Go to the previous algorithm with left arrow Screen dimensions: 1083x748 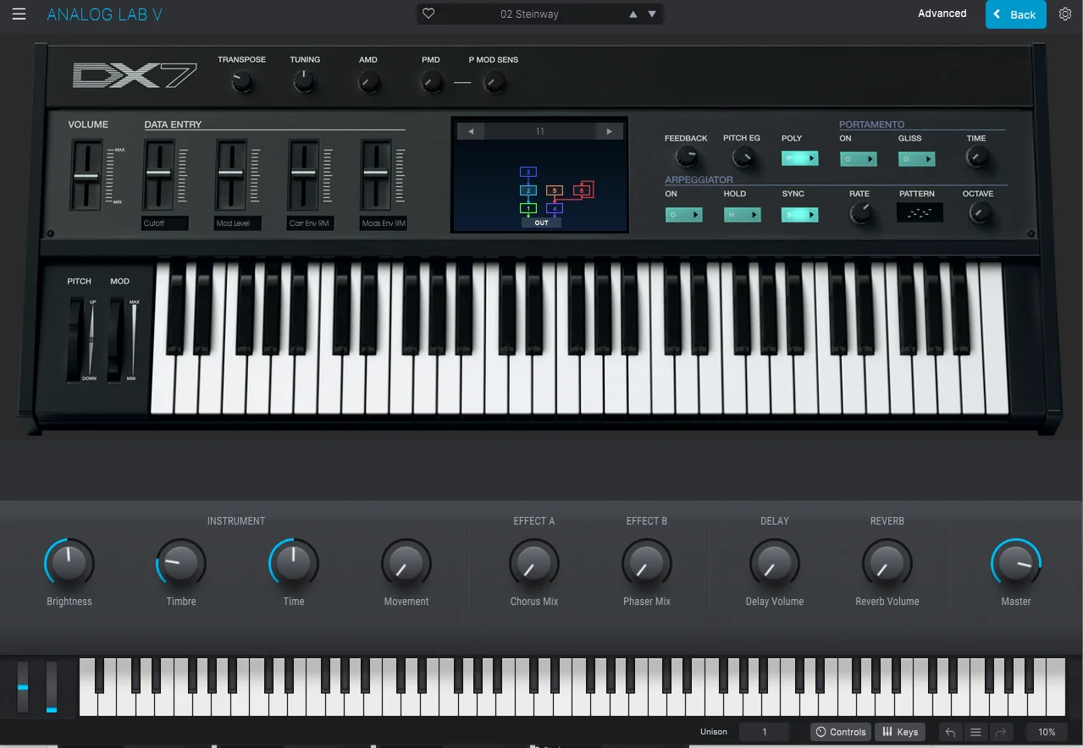tap(470, 131)
